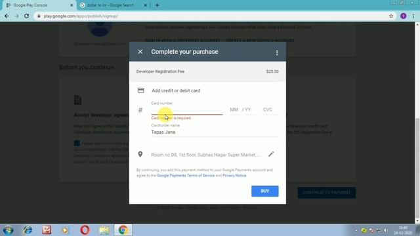Click the CVC security code field
Viewport: 420px width, 236px height.
point(270,109)
